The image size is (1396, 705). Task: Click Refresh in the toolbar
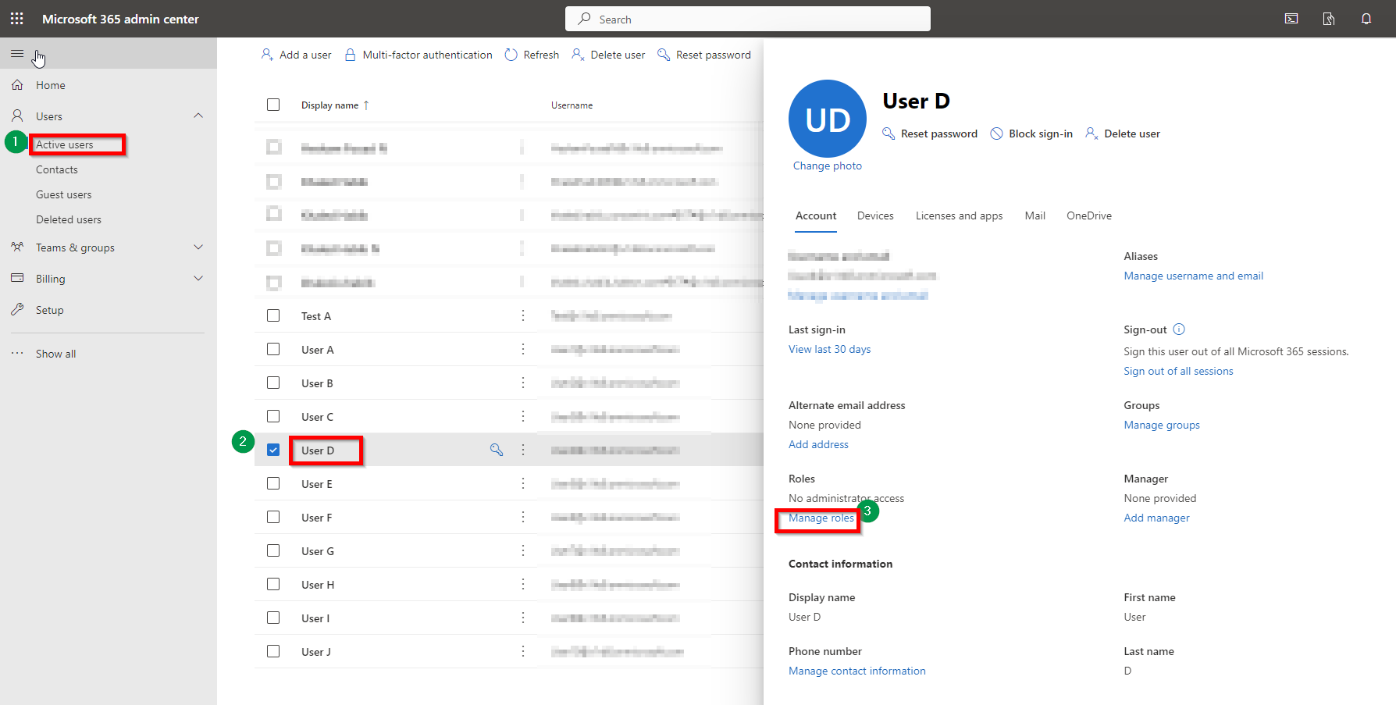click(x=532, y=55)
